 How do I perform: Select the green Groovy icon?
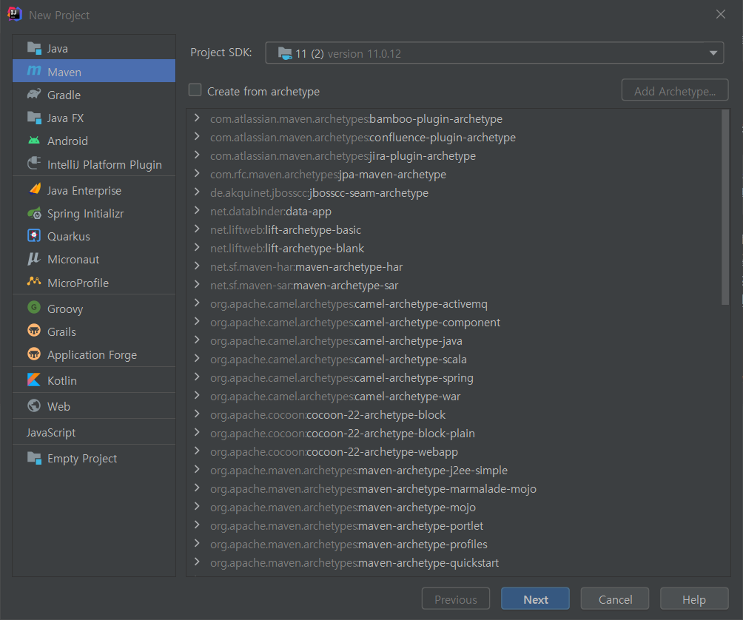coord(34,308)
